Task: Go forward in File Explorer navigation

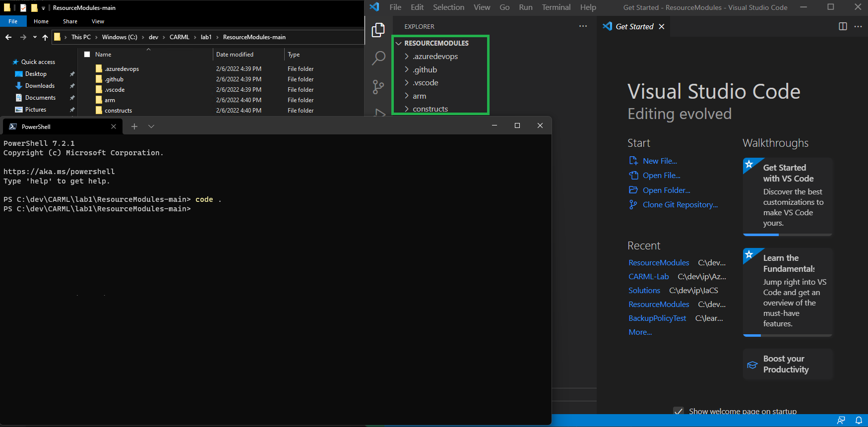Action: 23,37
